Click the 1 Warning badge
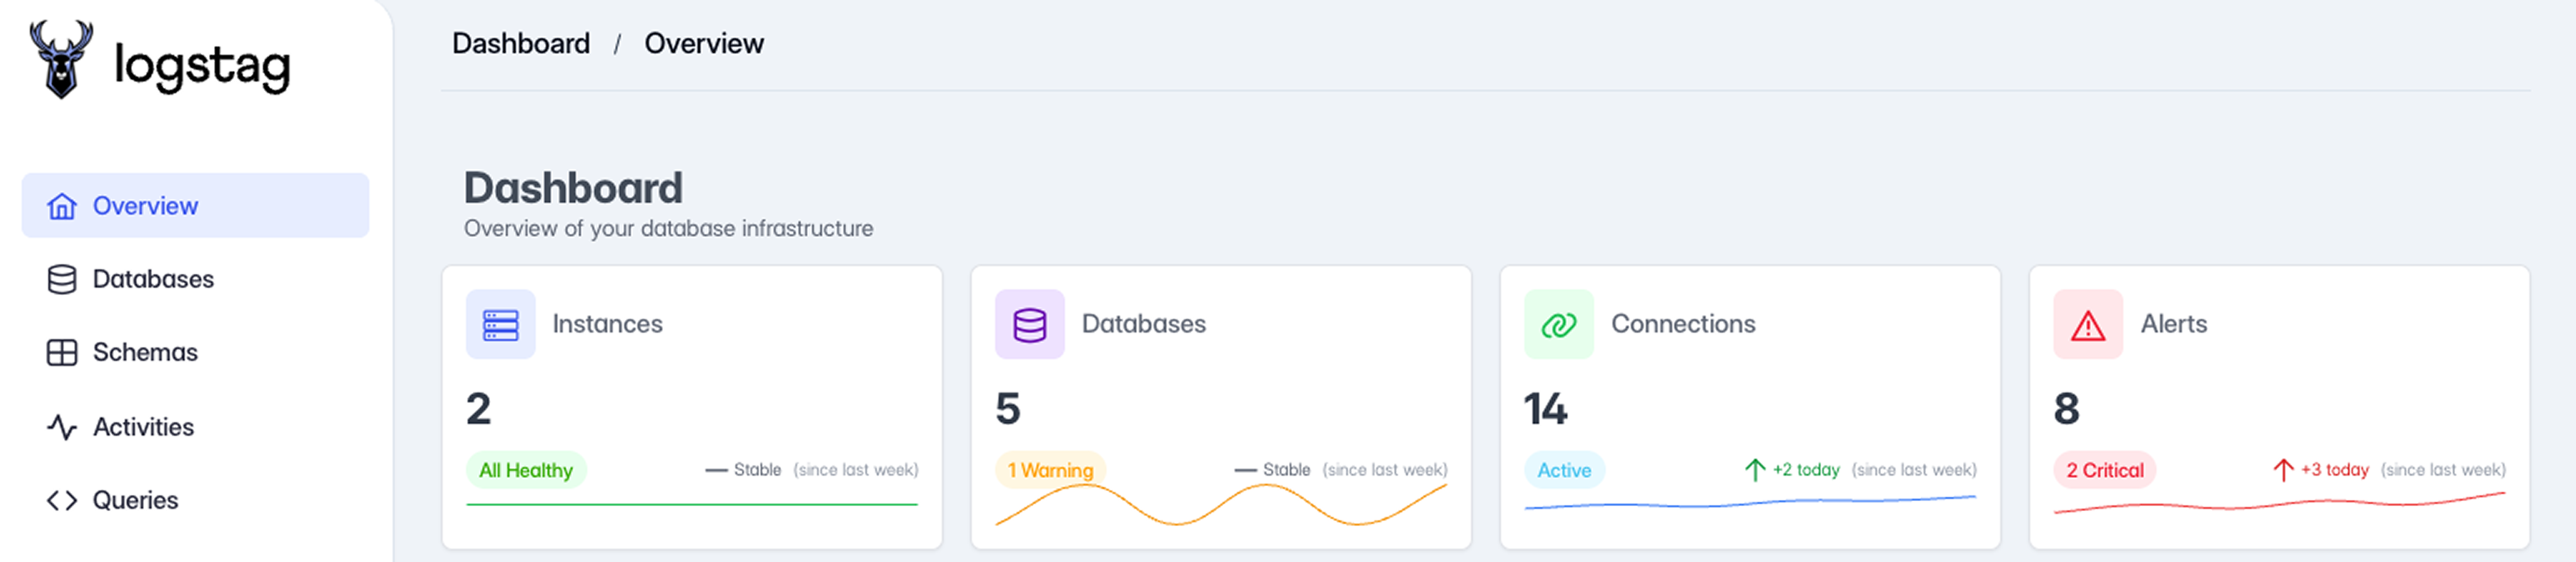 pos(1050,470)
